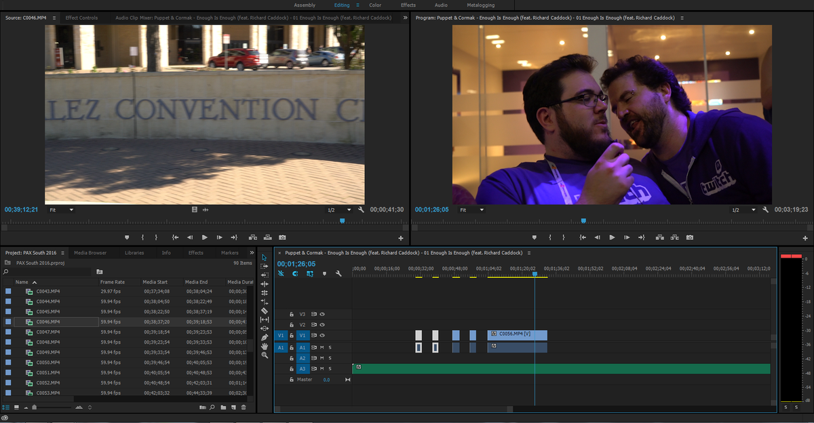Toggle nest sequence insert mode in timeline

(x=281, y=274)
